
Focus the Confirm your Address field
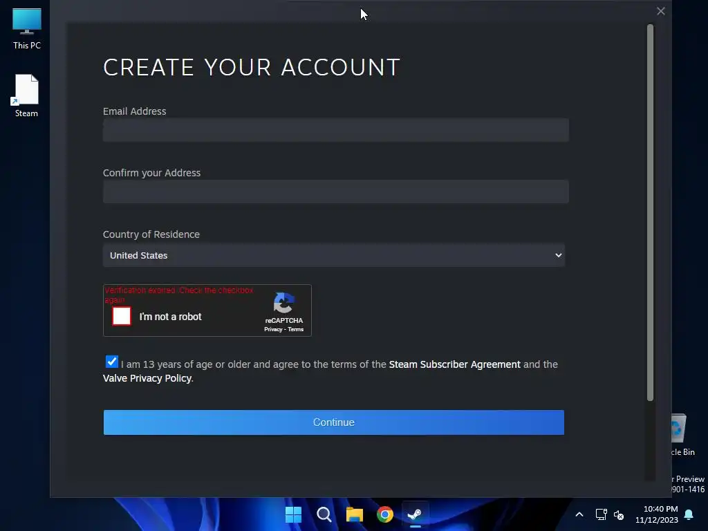tap(335, 192)
